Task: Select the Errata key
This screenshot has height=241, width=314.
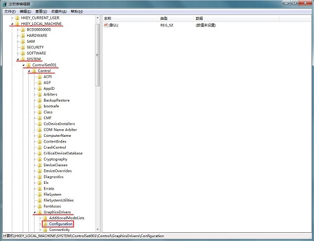Action: pos(48,188)
